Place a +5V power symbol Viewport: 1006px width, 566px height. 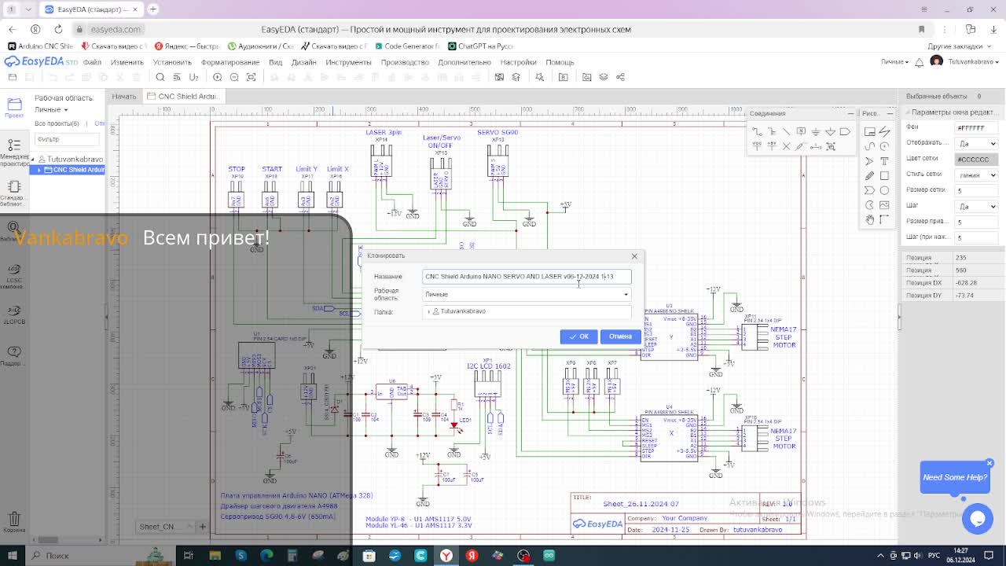pos(772,147)
